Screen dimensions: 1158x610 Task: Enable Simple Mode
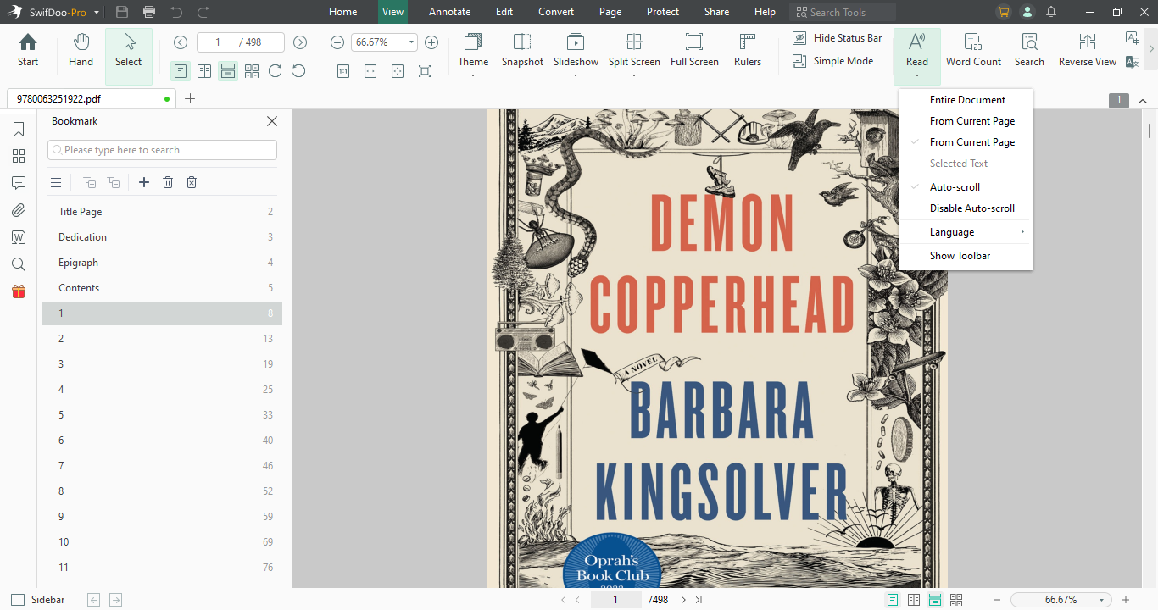(x=837, y=61)
